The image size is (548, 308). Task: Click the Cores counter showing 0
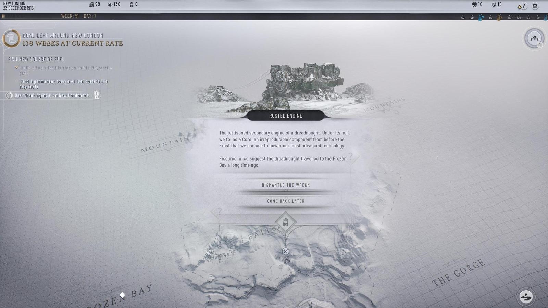tap(132, 4)
